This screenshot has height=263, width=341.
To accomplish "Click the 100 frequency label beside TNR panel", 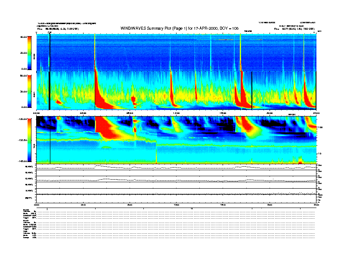I will click(x=320, y=127).
